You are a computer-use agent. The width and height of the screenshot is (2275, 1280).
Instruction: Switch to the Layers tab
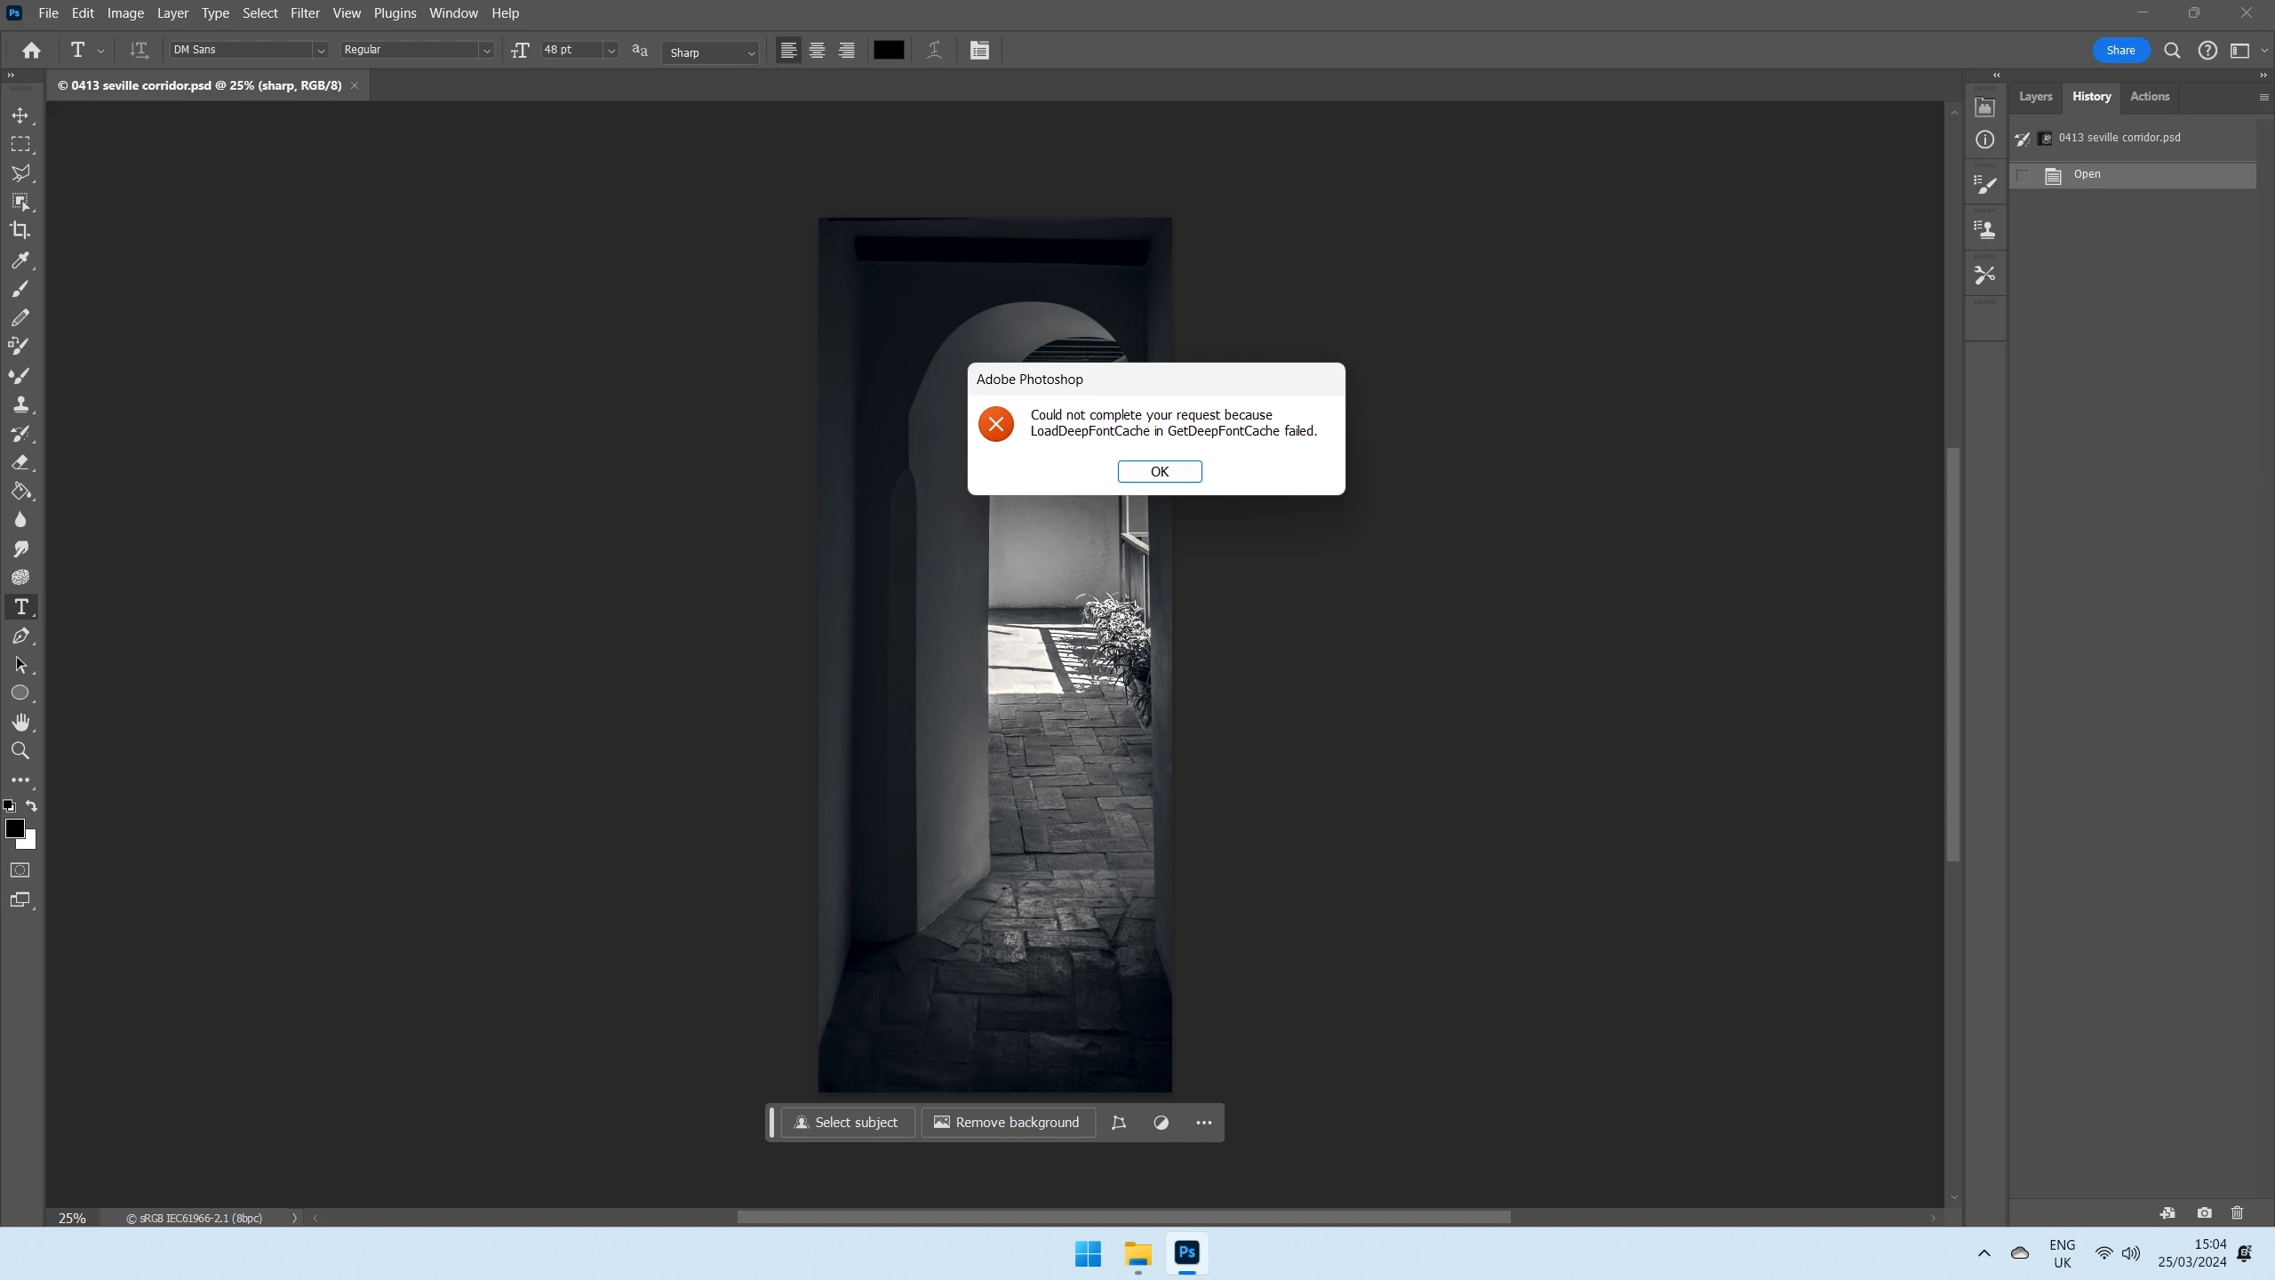pyautogui.click(x=2034, y=96)
